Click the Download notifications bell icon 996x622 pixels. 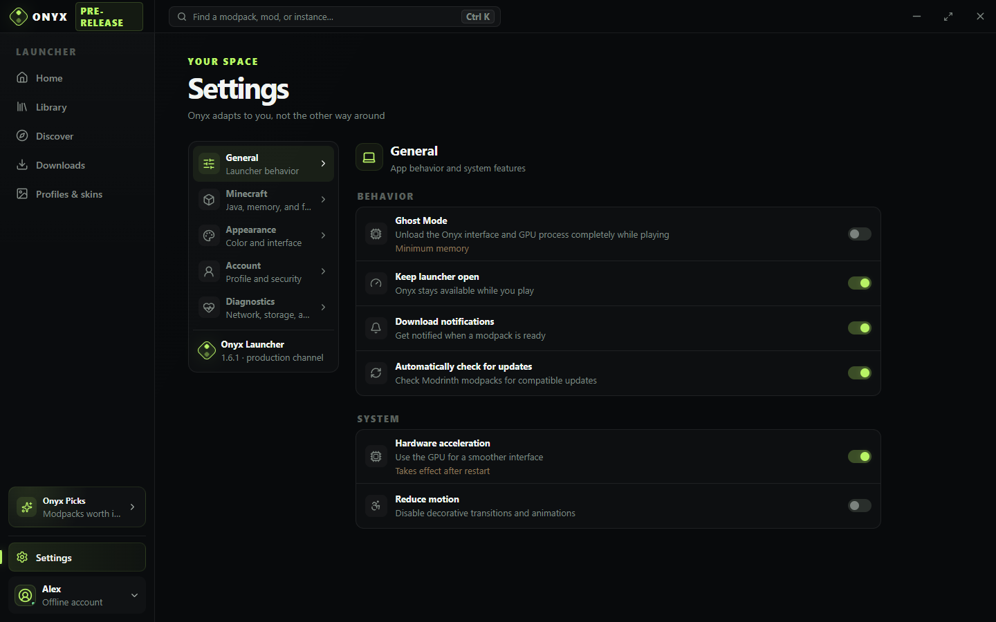click(376, 328)
